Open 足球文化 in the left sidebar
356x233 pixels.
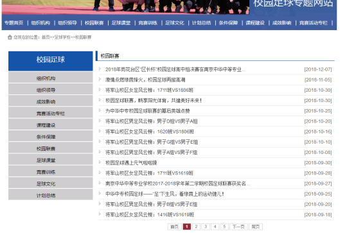51,183
